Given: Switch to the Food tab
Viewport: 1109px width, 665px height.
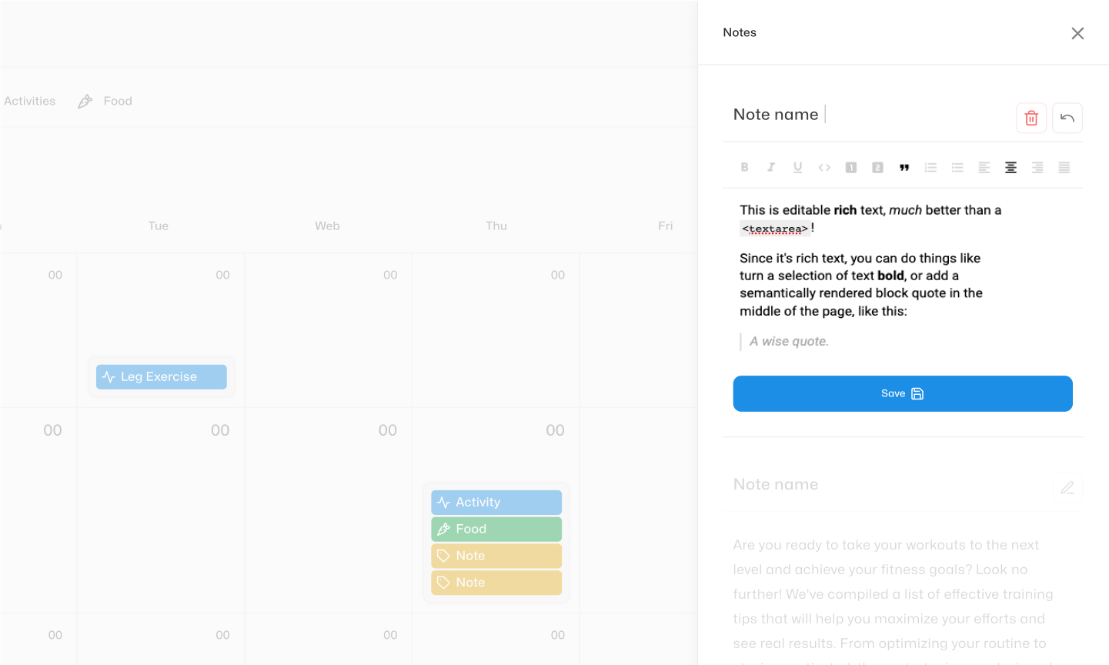Looking at the screenshot, I should pos(105,101).
